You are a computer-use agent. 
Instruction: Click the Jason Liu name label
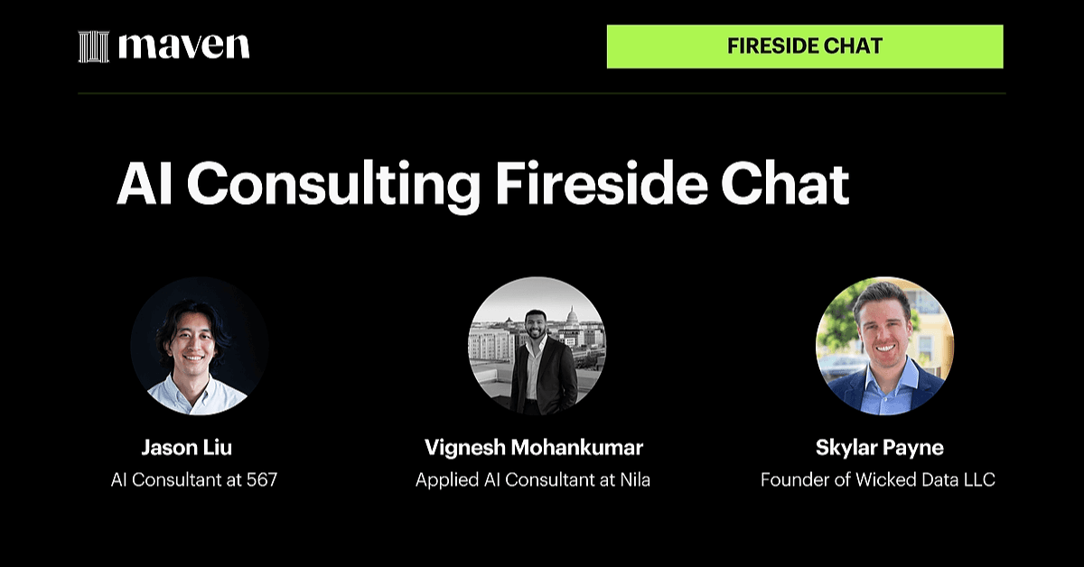click(x=193, y=447)
